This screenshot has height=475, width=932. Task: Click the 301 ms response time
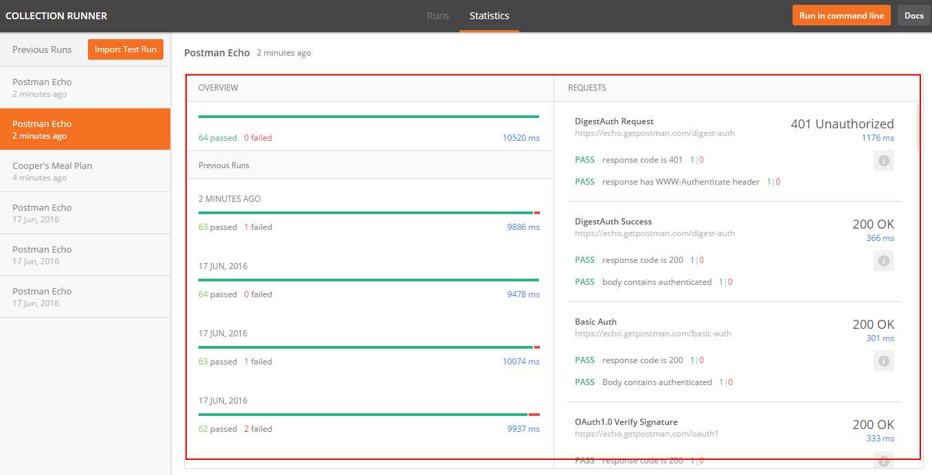click(x=880, y=338)
